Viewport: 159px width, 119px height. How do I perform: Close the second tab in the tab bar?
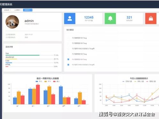[21, 10]
